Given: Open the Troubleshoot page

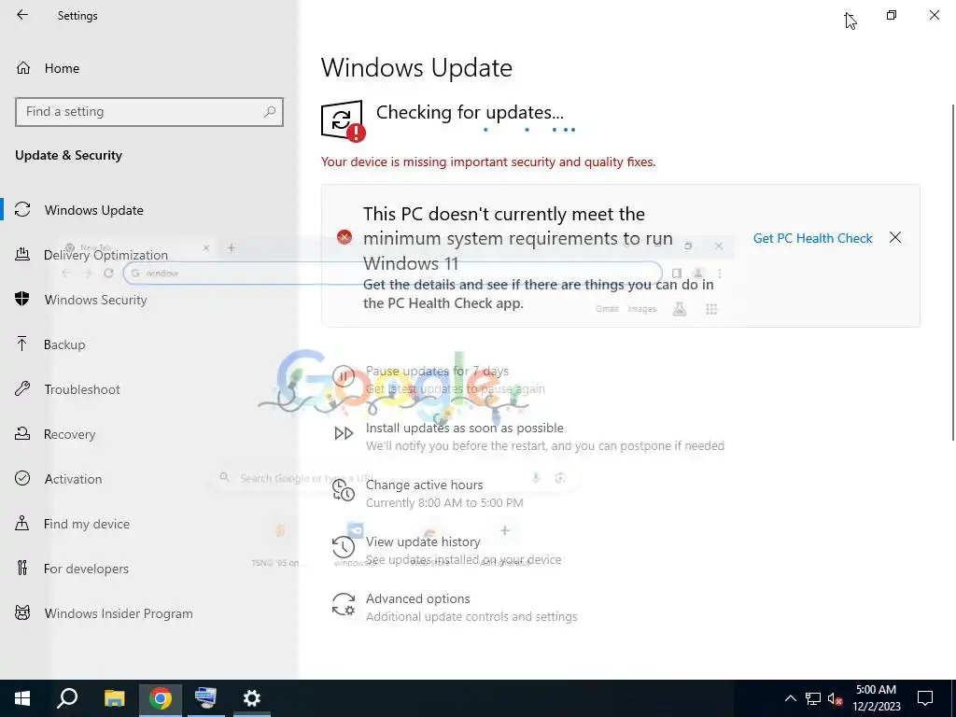Looking at the screenshot, I should click(82, 389).
